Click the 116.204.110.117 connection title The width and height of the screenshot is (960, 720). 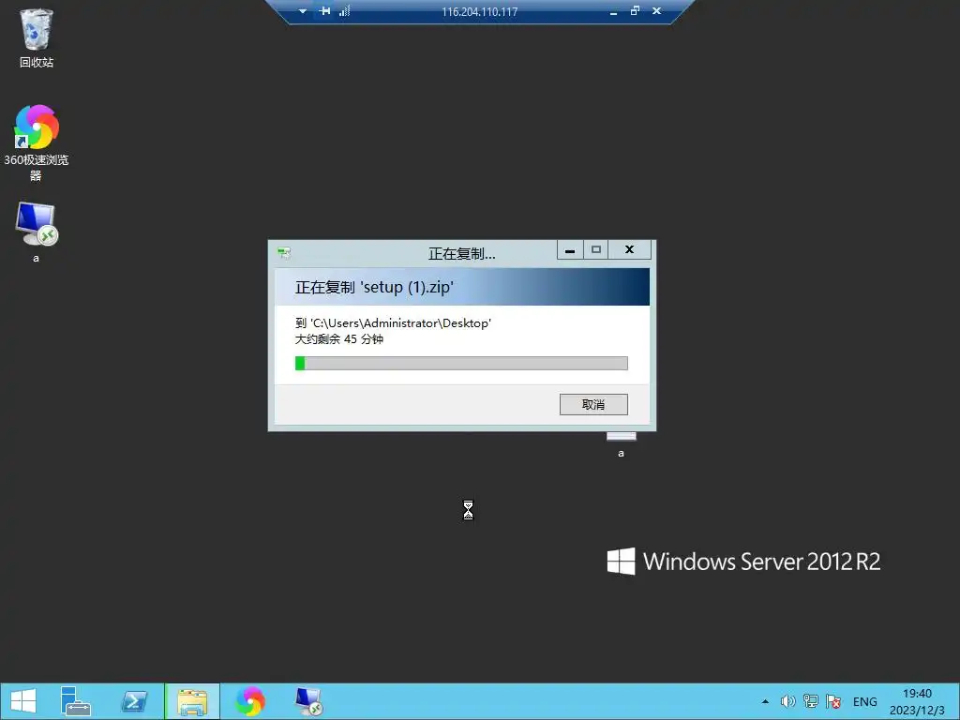pos(479,11)
